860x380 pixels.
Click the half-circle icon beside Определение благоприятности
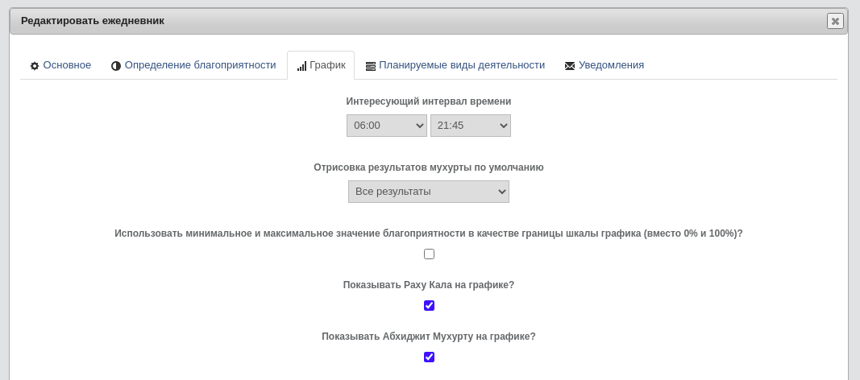116,66
